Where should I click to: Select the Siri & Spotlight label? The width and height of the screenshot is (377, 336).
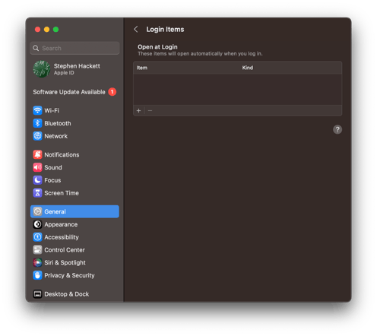(x=65, y=262)
